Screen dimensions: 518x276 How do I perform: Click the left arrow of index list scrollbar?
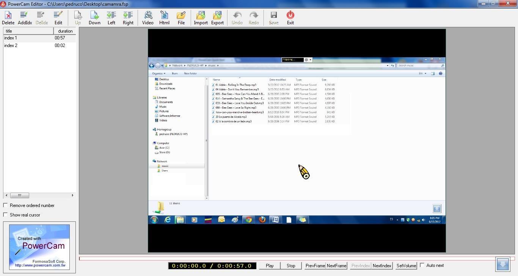click(x=6, y=195)
